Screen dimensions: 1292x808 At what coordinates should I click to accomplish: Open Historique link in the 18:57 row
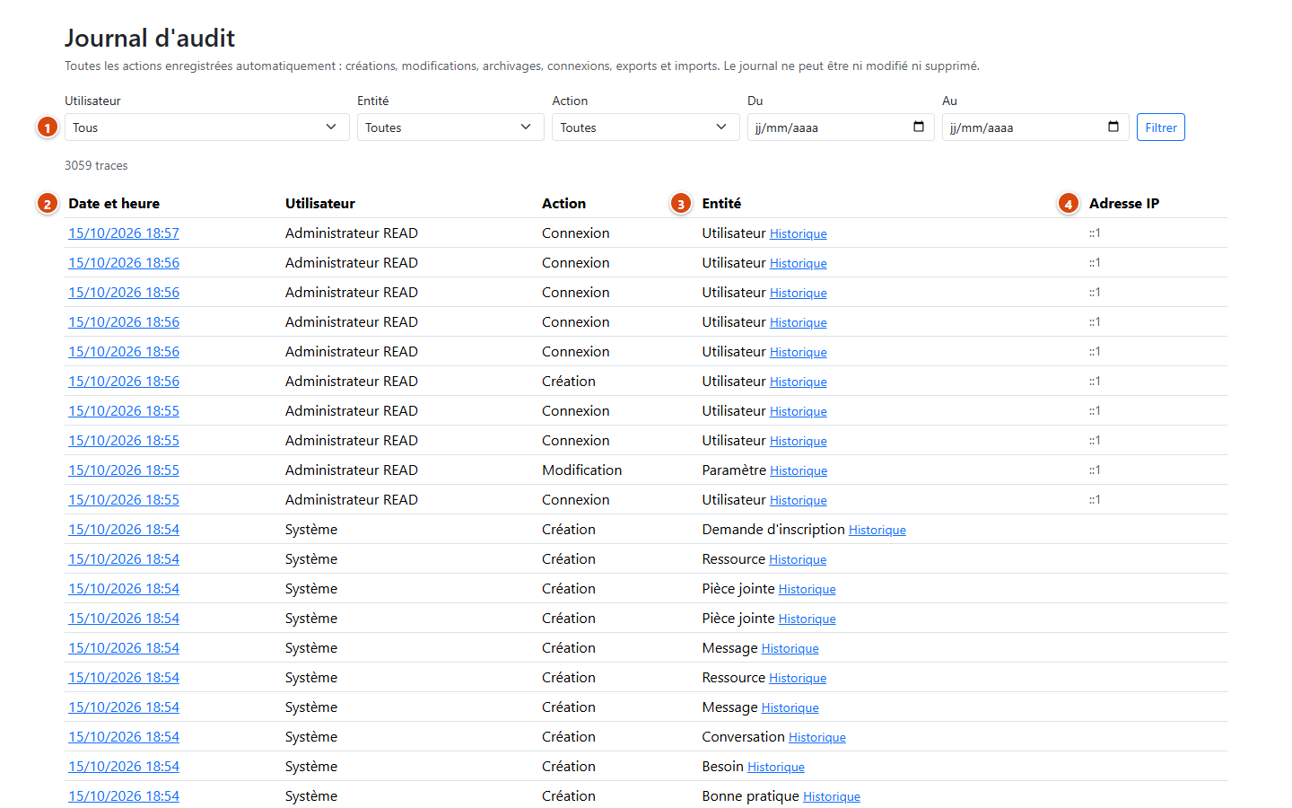(x=799, y=234)
